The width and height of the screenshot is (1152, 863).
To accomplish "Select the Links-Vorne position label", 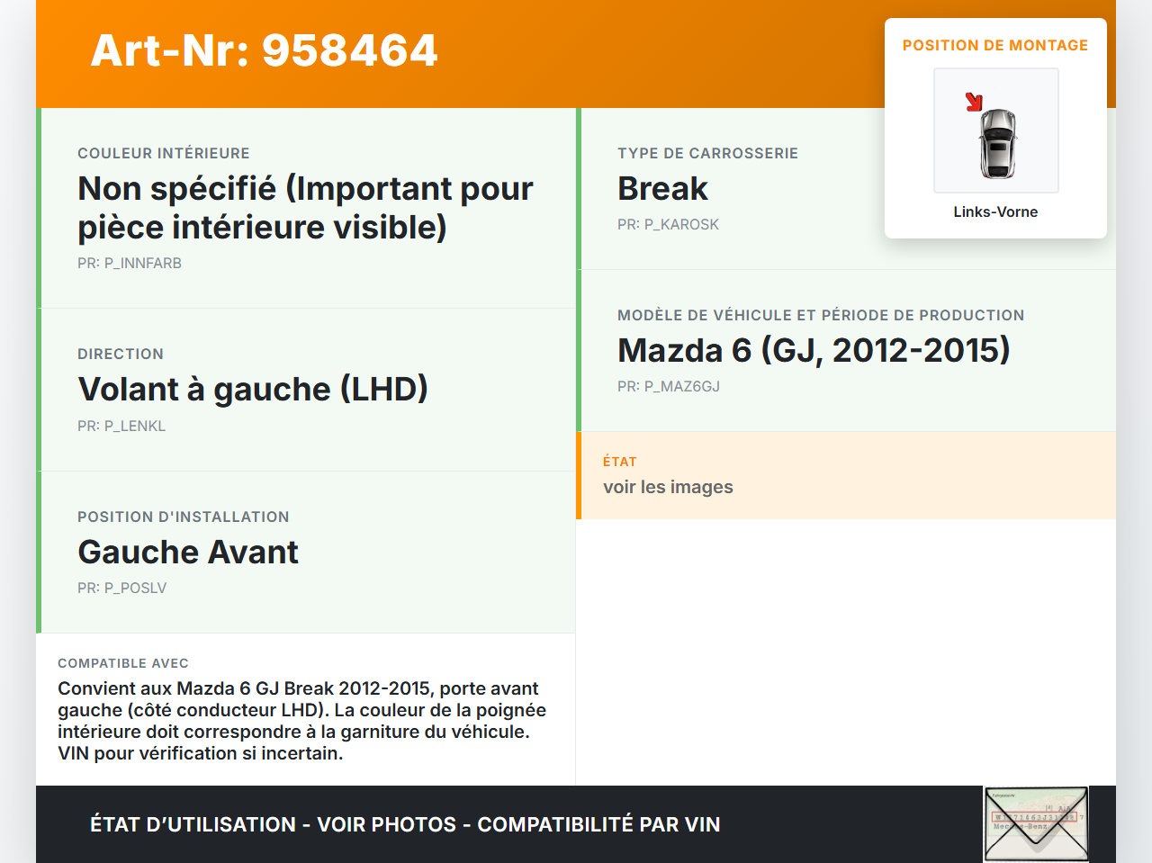I will coord(995,211).
